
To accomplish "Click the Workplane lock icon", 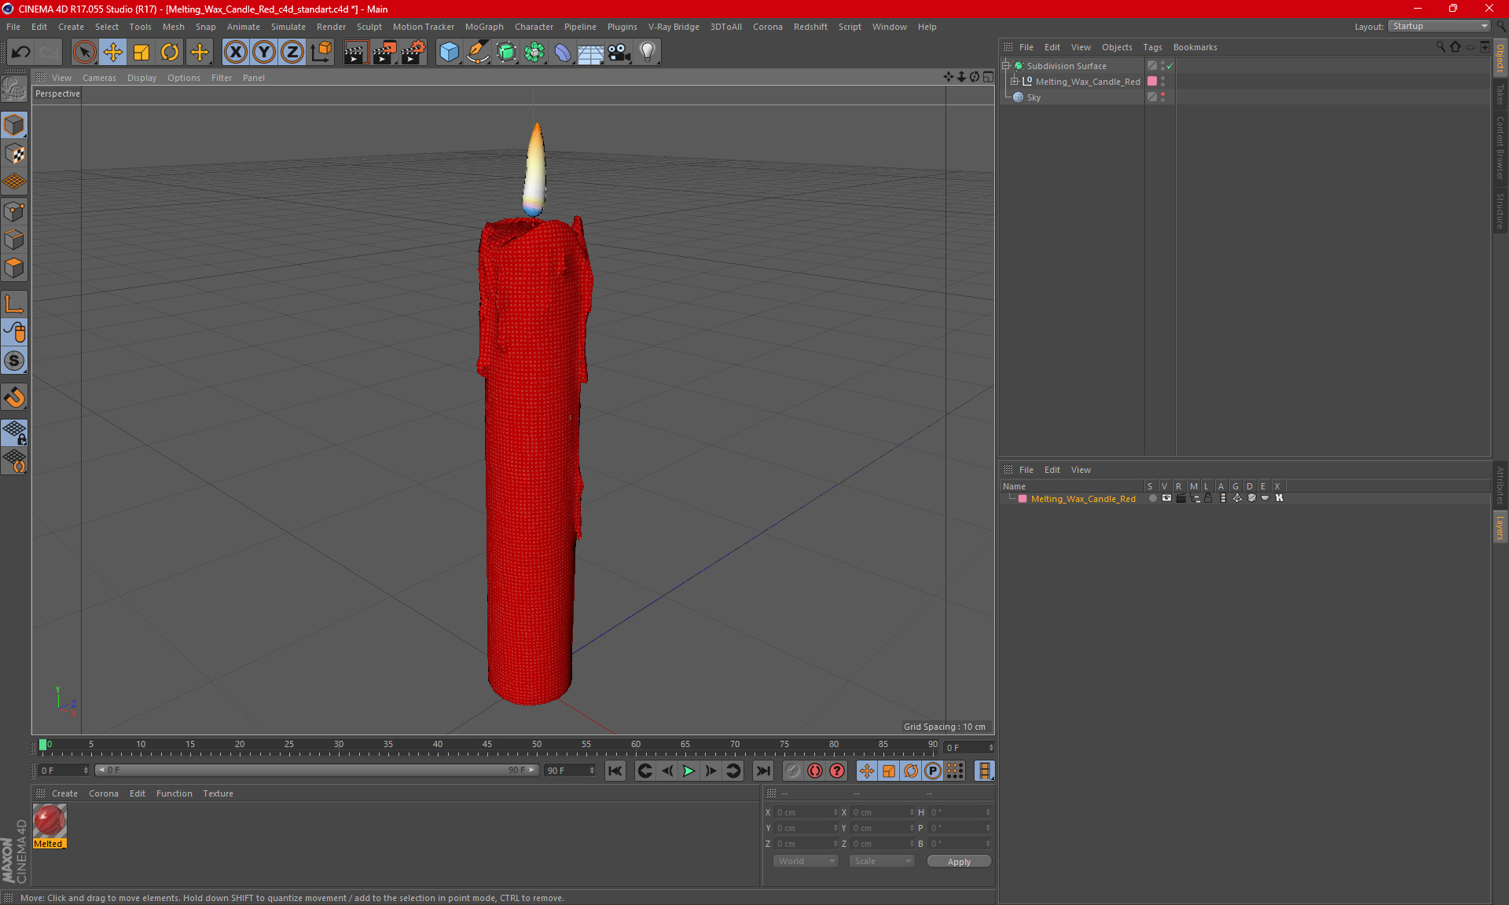I will tap(14, 432).
